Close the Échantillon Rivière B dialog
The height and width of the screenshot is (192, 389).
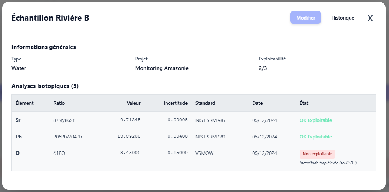click(370, 18)
